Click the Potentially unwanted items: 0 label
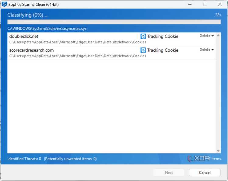The width and height of the screenshot is (228, 181). click(70, 159)
